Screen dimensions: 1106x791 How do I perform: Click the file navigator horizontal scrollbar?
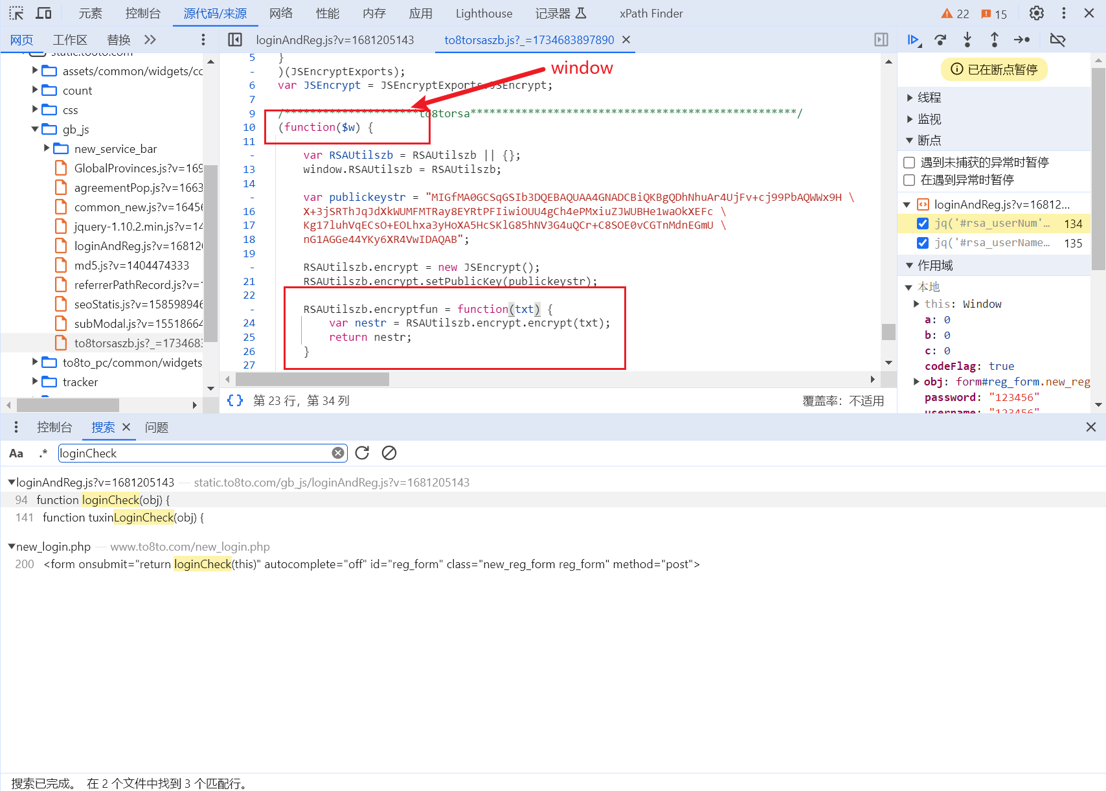[68, 405]
